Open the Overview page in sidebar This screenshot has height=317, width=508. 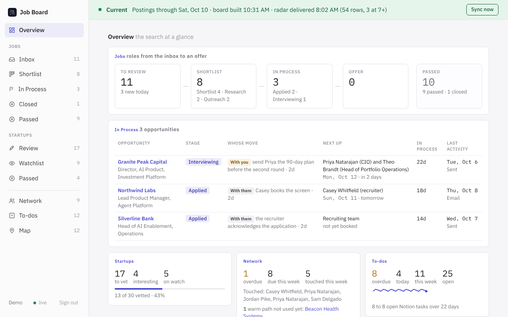point(44,30)
